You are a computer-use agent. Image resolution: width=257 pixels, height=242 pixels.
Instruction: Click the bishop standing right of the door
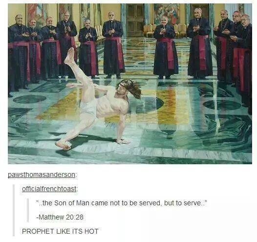(166, 48)
